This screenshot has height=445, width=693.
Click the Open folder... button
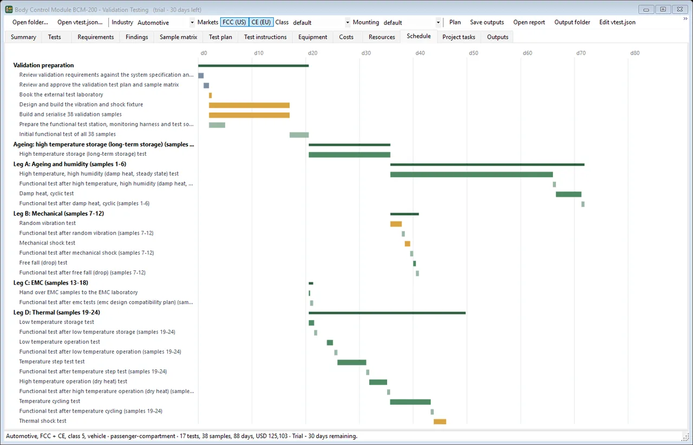point(30,22)
